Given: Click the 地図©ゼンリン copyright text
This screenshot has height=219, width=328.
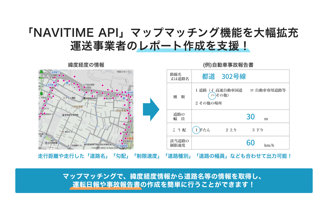Looking at the screenshot, I should click(124, 71).
